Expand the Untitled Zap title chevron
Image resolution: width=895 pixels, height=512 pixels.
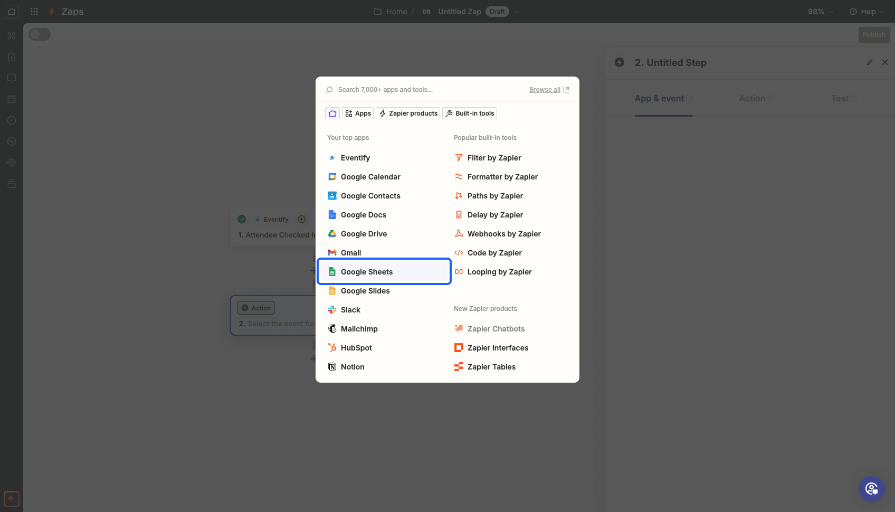tap(517, 12)
